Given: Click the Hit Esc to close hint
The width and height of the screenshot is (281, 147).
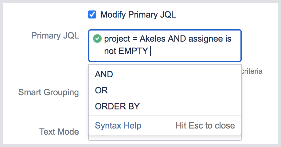Looking at the screenshot, I should click(x=205, y=126).
